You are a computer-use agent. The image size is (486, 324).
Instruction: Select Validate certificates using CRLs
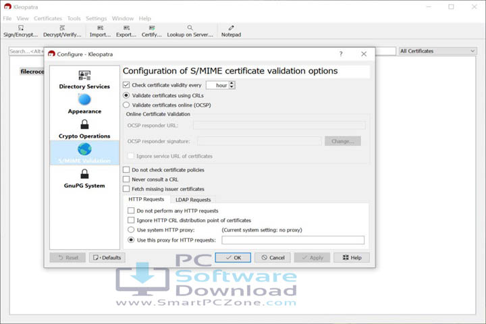coord(126,95)
